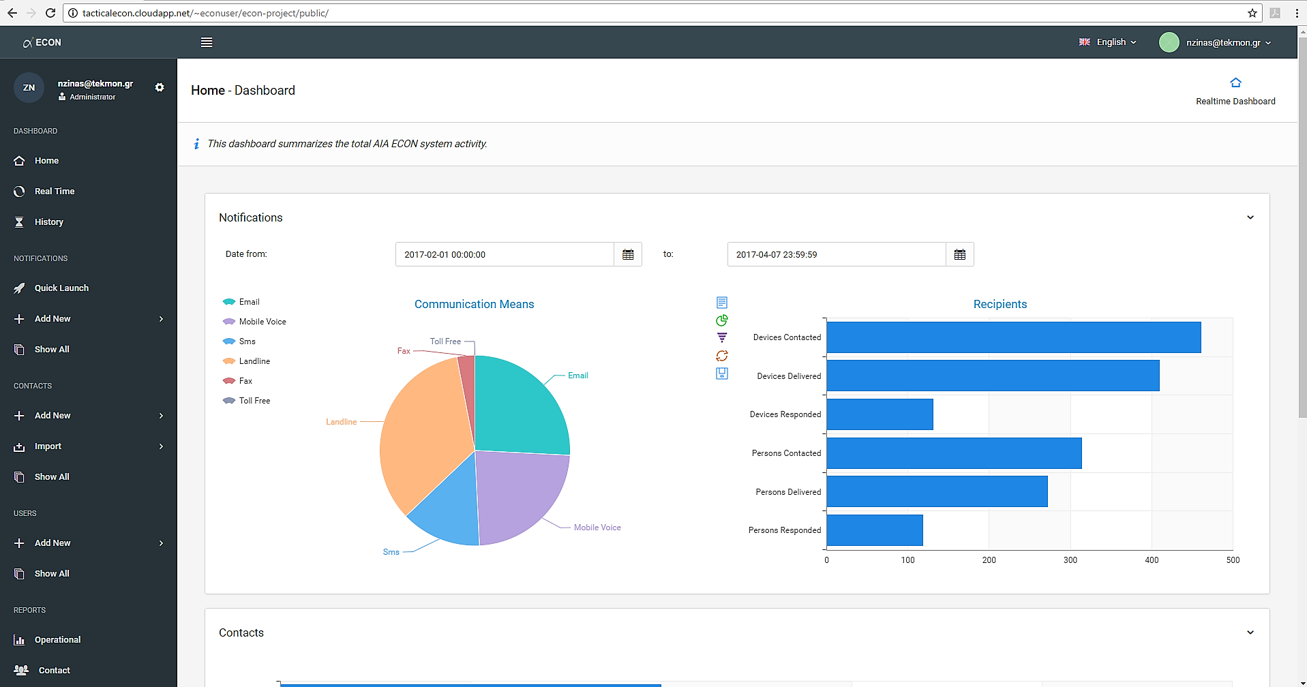
Task: Expand the Import submenu under Contacts
Action: pos(89,446)
